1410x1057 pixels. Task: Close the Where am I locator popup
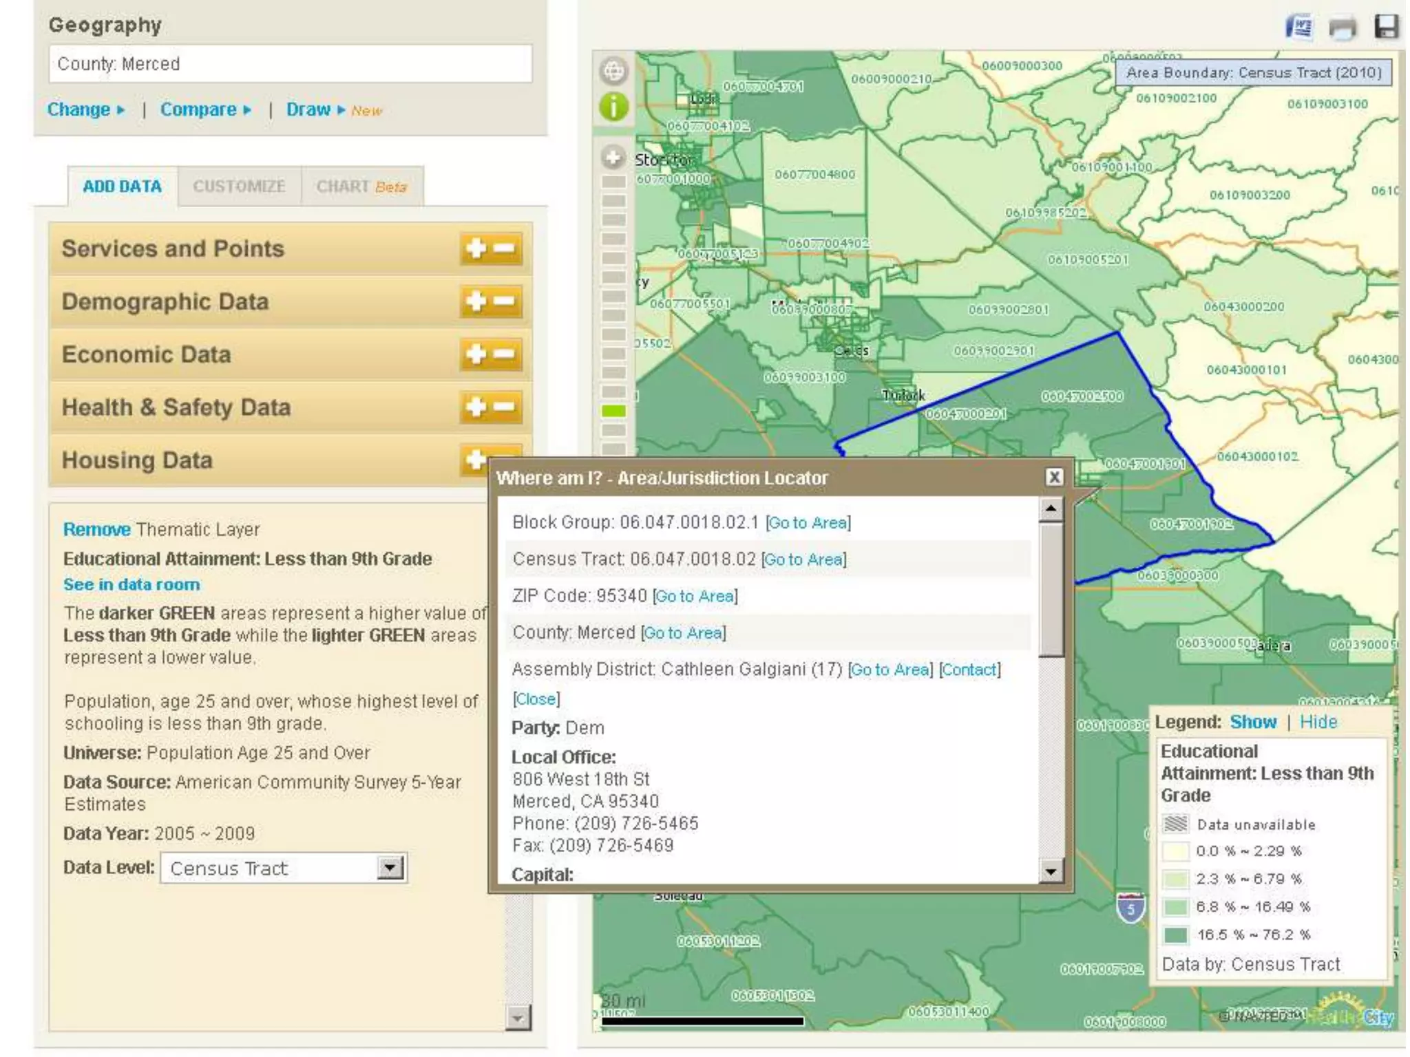tap(1054, 477)
